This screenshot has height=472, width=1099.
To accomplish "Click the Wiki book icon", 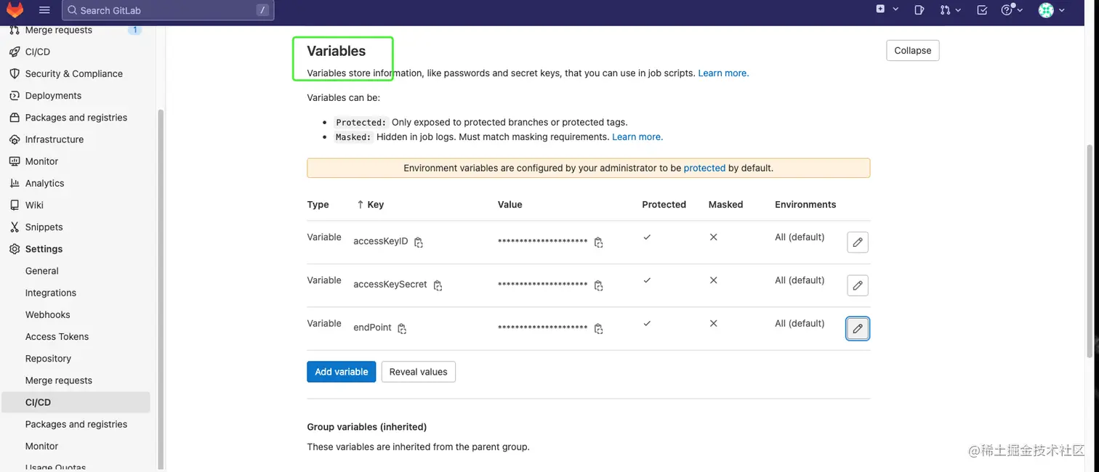I will (x=14, y=205).
